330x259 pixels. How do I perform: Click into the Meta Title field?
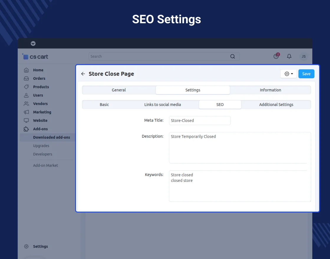pyautogui.click(x=199, y=121)
